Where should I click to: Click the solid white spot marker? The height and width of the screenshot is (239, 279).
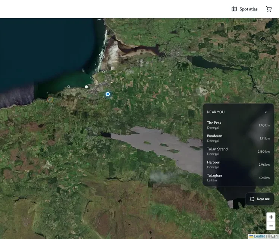pyautogui.click(x=86, y=87)
